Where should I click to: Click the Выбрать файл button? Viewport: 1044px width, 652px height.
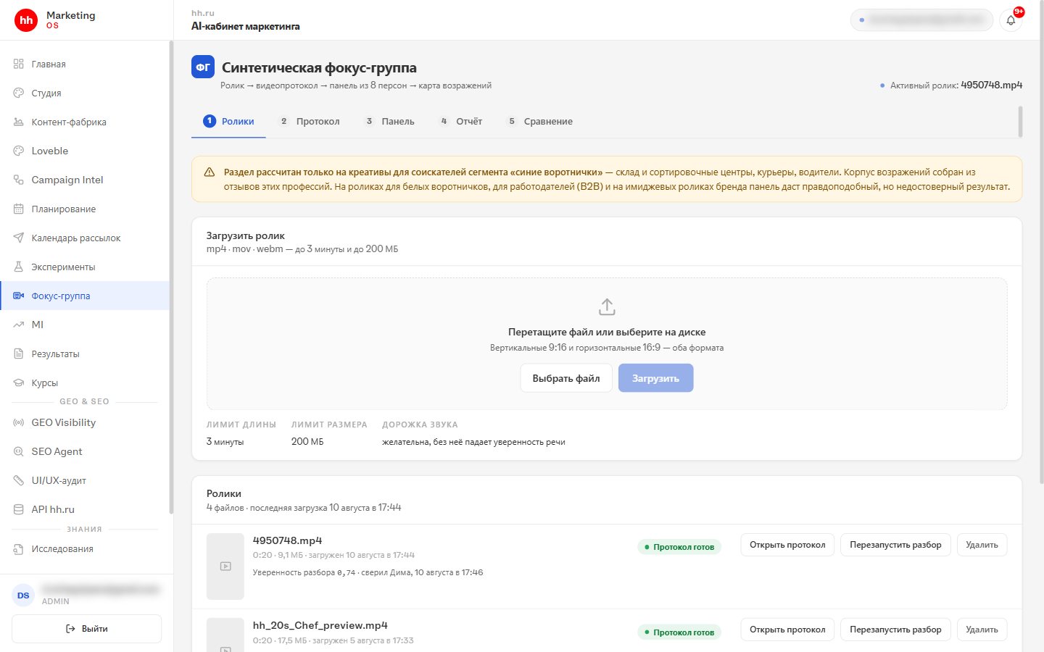tap(566, 378)
